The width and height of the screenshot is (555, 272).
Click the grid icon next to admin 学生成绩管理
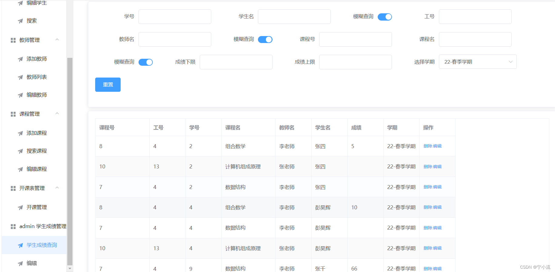(x=13, y=227)
